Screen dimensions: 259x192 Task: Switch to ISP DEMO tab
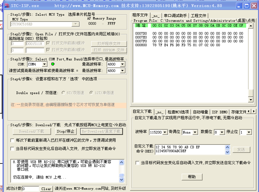(x=220, y=112)
